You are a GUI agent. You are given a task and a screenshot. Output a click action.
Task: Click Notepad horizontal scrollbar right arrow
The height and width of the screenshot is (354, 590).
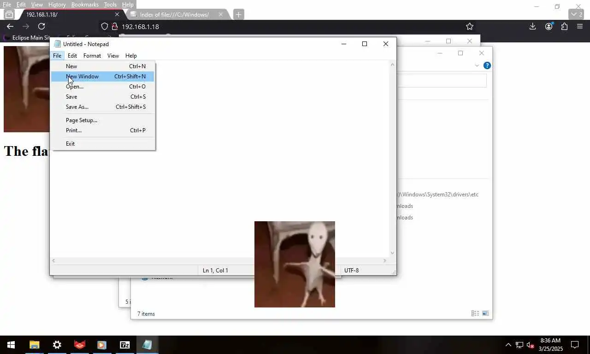[385, 261]
